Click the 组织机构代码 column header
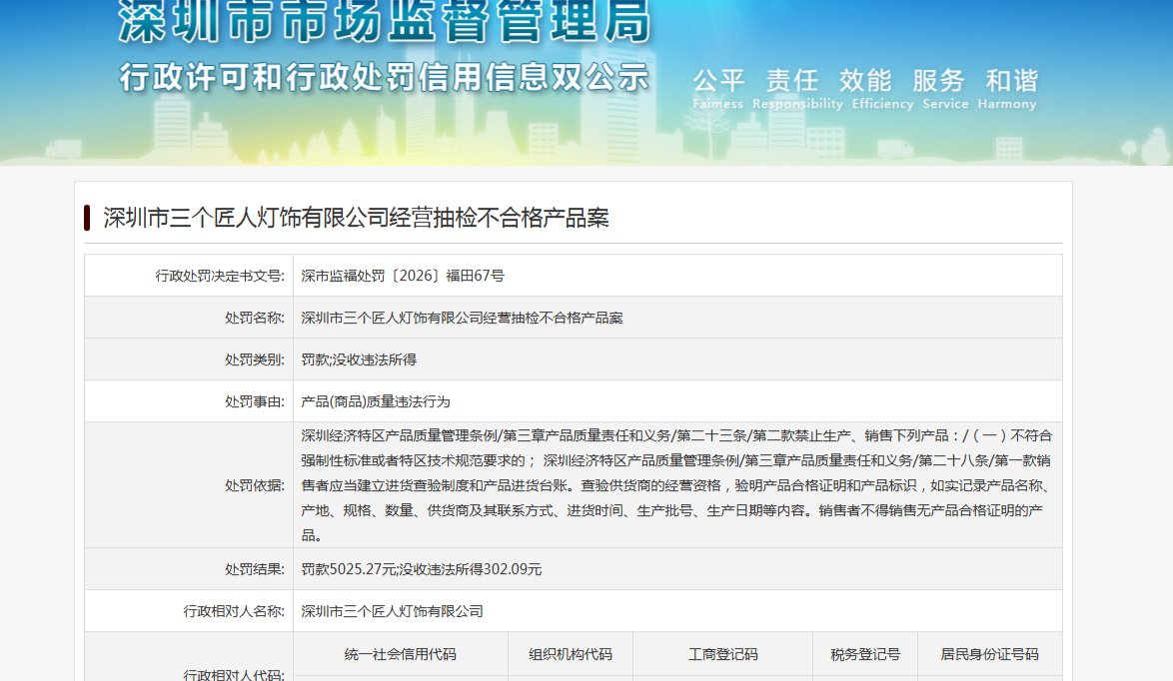 point(571,654)
